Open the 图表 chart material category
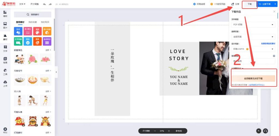 (37, 41)
